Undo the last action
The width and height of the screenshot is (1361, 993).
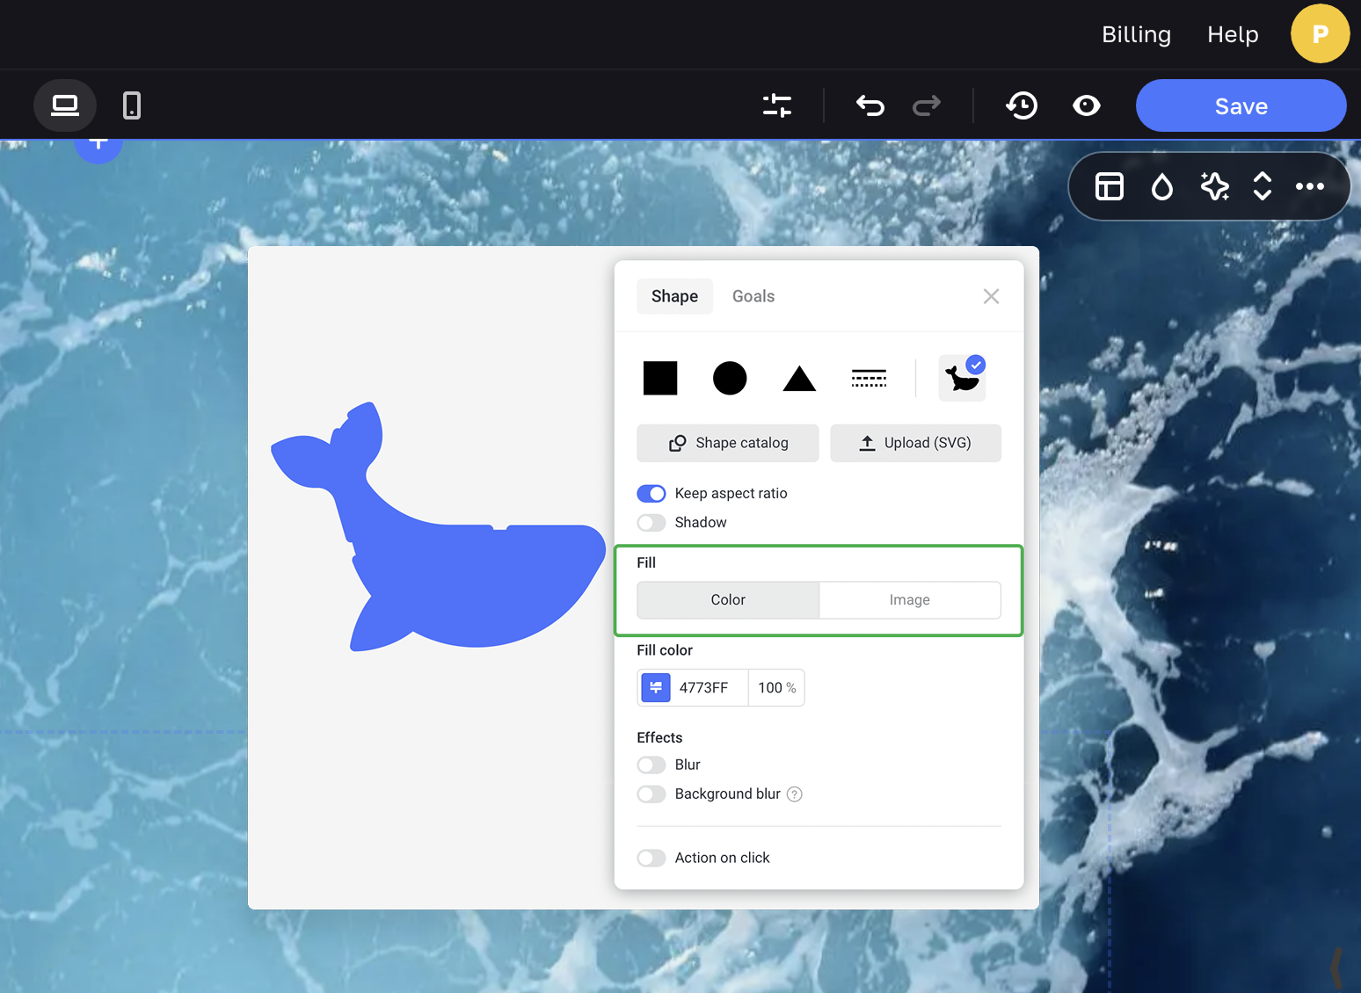(870, 105)
